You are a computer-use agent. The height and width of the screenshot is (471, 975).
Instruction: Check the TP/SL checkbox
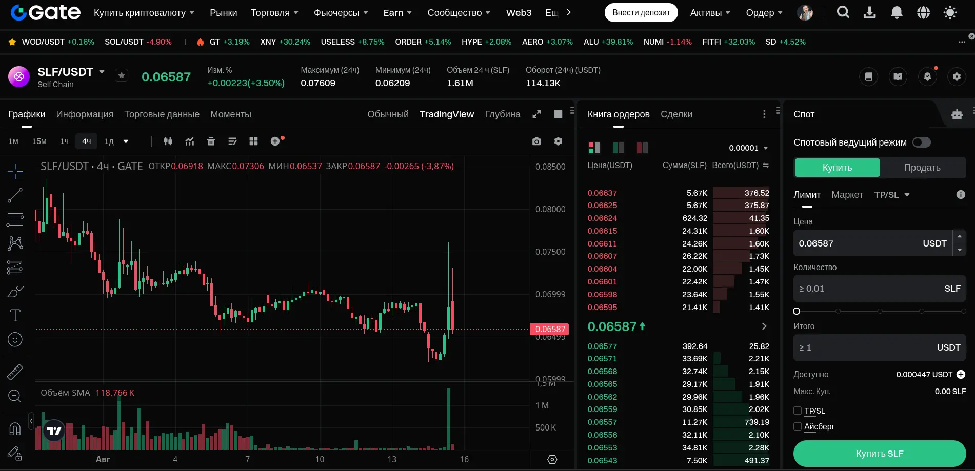(x=798, y=411)
